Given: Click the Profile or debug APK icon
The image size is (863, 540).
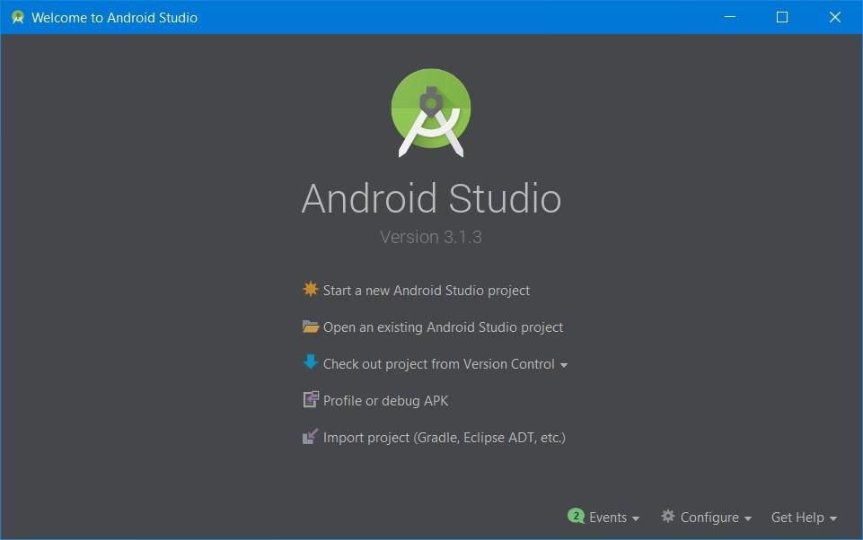Looking at the screenshot, I should (x=311, y=400).
